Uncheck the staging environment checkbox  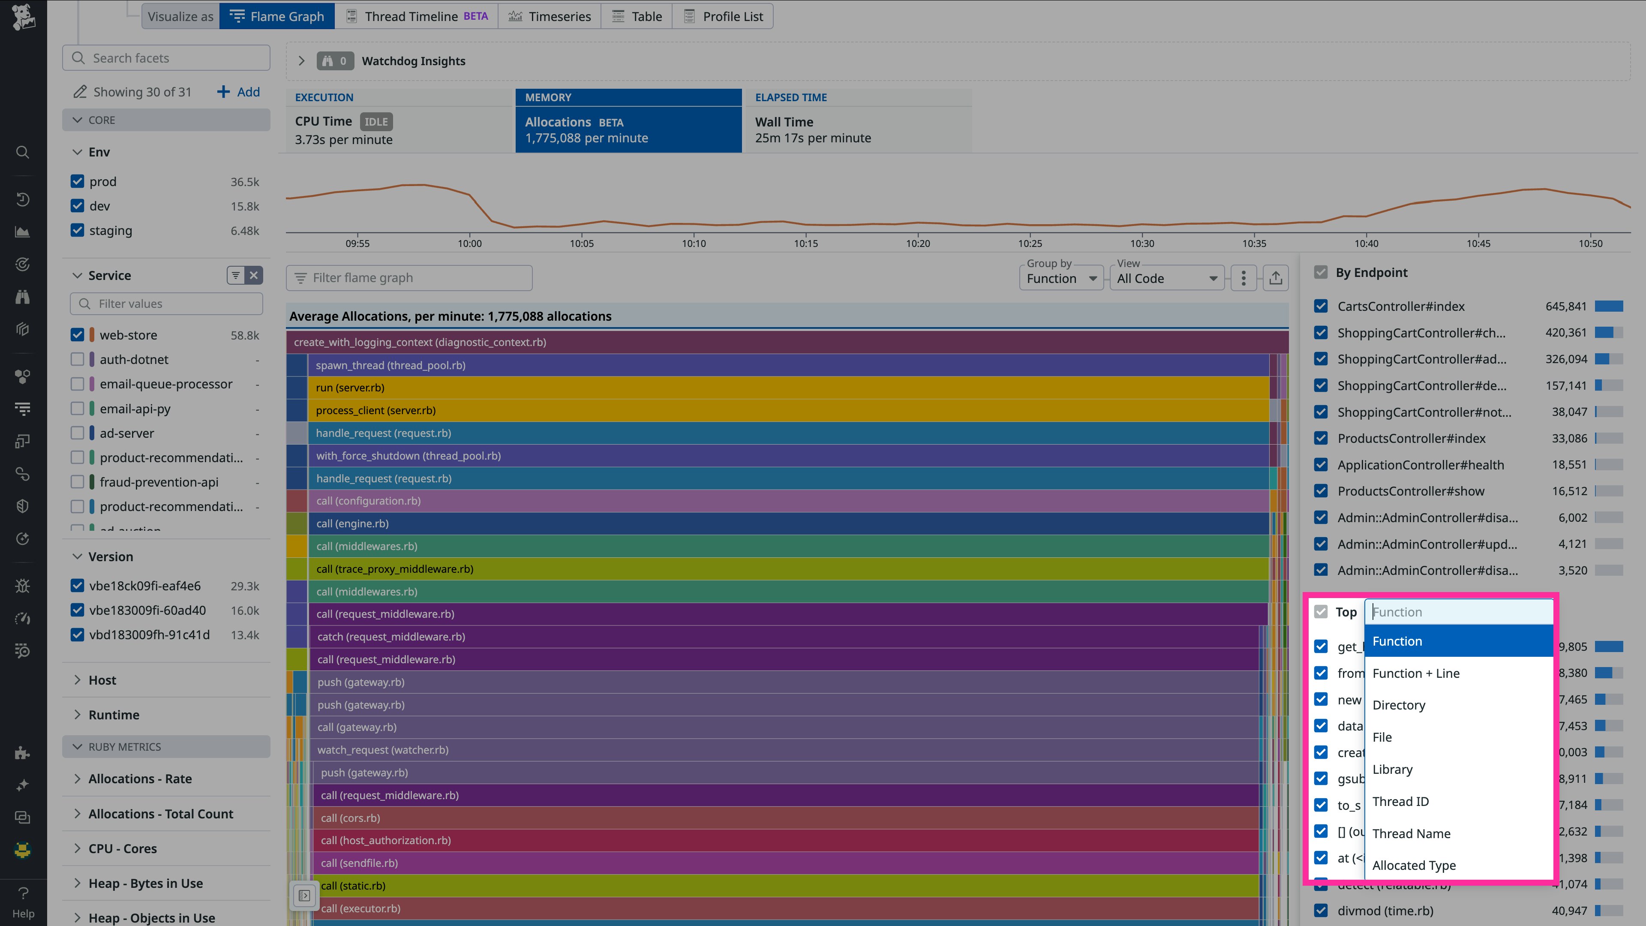pos(77,230)
